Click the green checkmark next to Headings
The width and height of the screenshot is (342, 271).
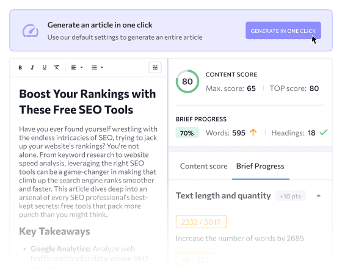(x=324, y=132)
